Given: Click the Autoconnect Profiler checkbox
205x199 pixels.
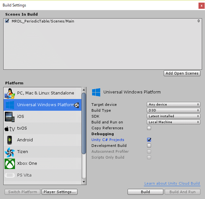Looking at the screenshot, I should tap(149, 151).
